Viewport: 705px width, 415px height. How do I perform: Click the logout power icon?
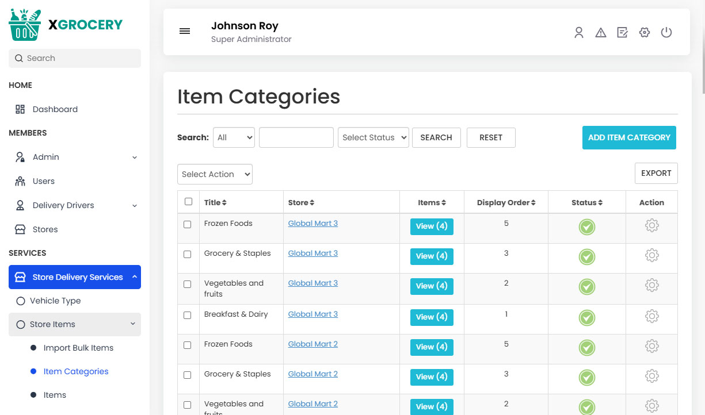coord(666,33)
